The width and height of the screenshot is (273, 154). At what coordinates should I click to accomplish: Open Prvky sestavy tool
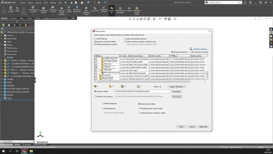[x=69, y=9]
